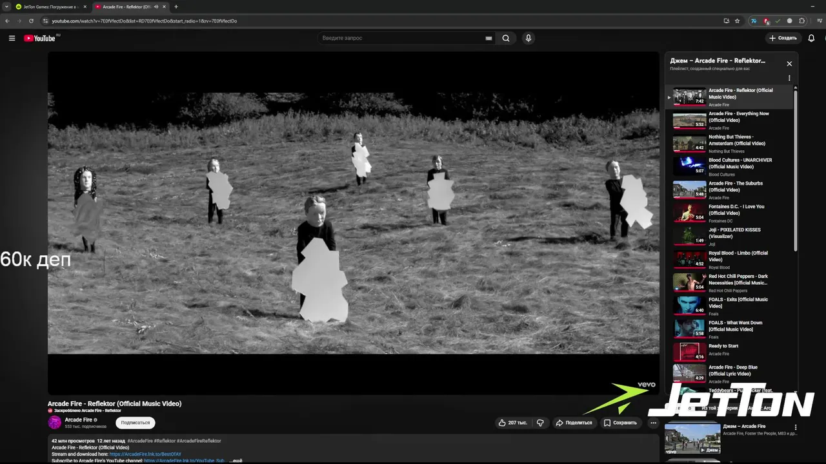Save the video with Сохранить button
The height and width of the screenshot is (464, 826).
620,423
